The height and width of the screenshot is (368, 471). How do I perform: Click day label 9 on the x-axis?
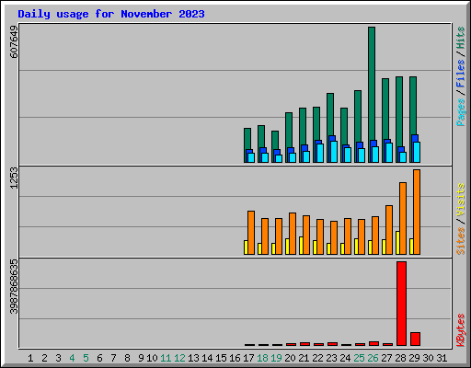(141, 358)
